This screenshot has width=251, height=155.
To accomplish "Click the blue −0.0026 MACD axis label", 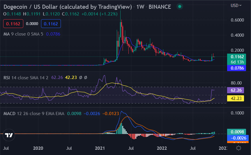I will pos(238,138).
